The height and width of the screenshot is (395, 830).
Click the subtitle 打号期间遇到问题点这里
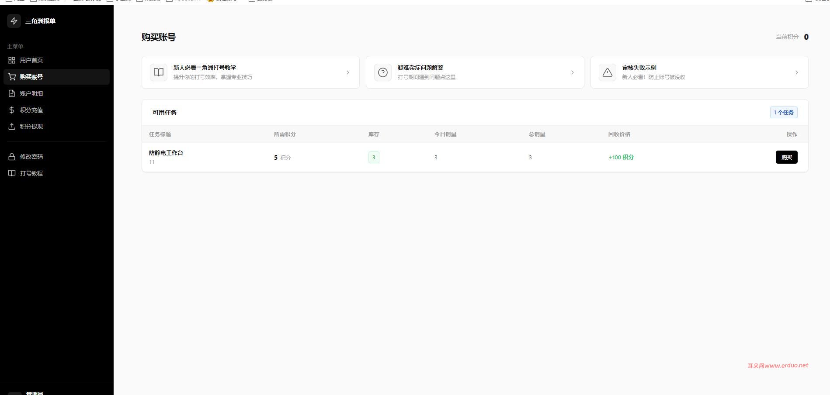(x=427, y=77)
